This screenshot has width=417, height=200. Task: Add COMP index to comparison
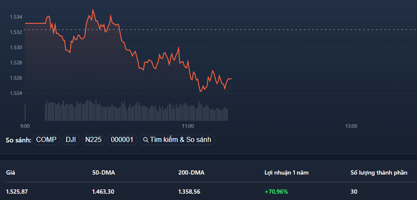46,140
